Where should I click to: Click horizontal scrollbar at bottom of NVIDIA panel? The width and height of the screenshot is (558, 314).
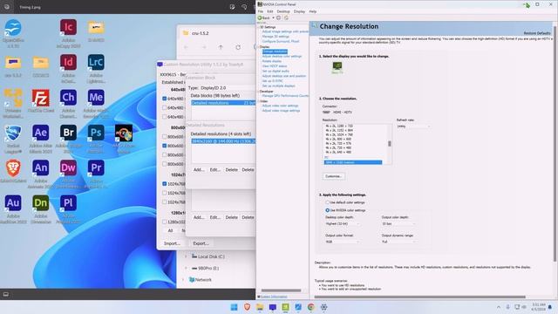(419, 297)
